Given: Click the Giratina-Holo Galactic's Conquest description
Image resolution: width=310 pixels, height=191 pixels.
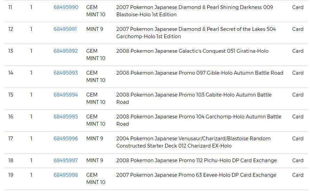Looking at the screenshot, I should [192, 51].
